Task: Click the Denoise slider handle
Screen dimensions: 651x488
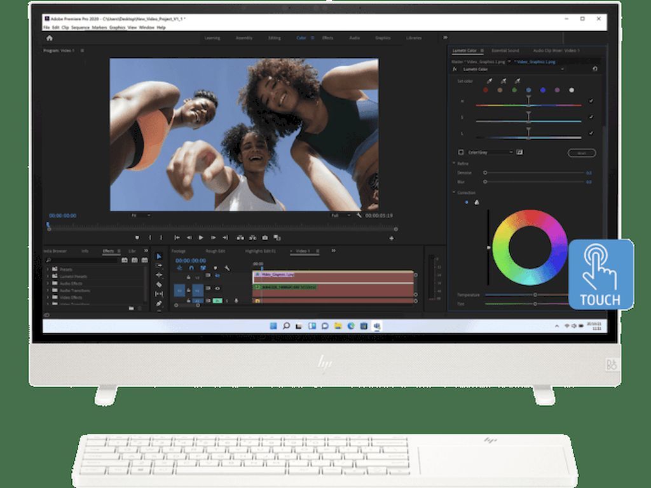Action: pyautogui.click(x=485, y=173)
